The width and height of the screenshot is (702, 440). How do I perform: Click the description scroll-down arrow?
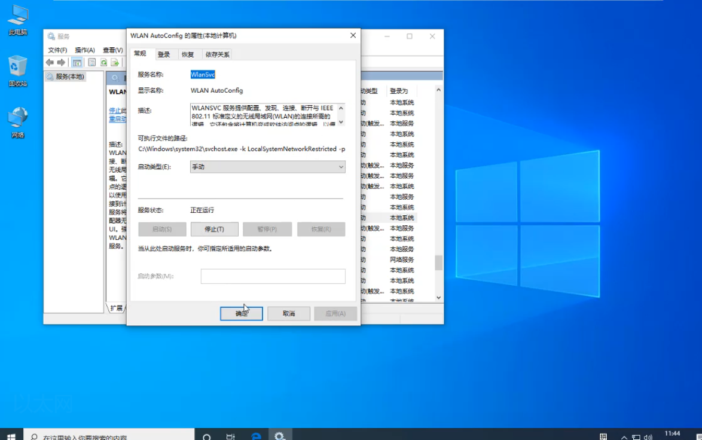(341, 120)
